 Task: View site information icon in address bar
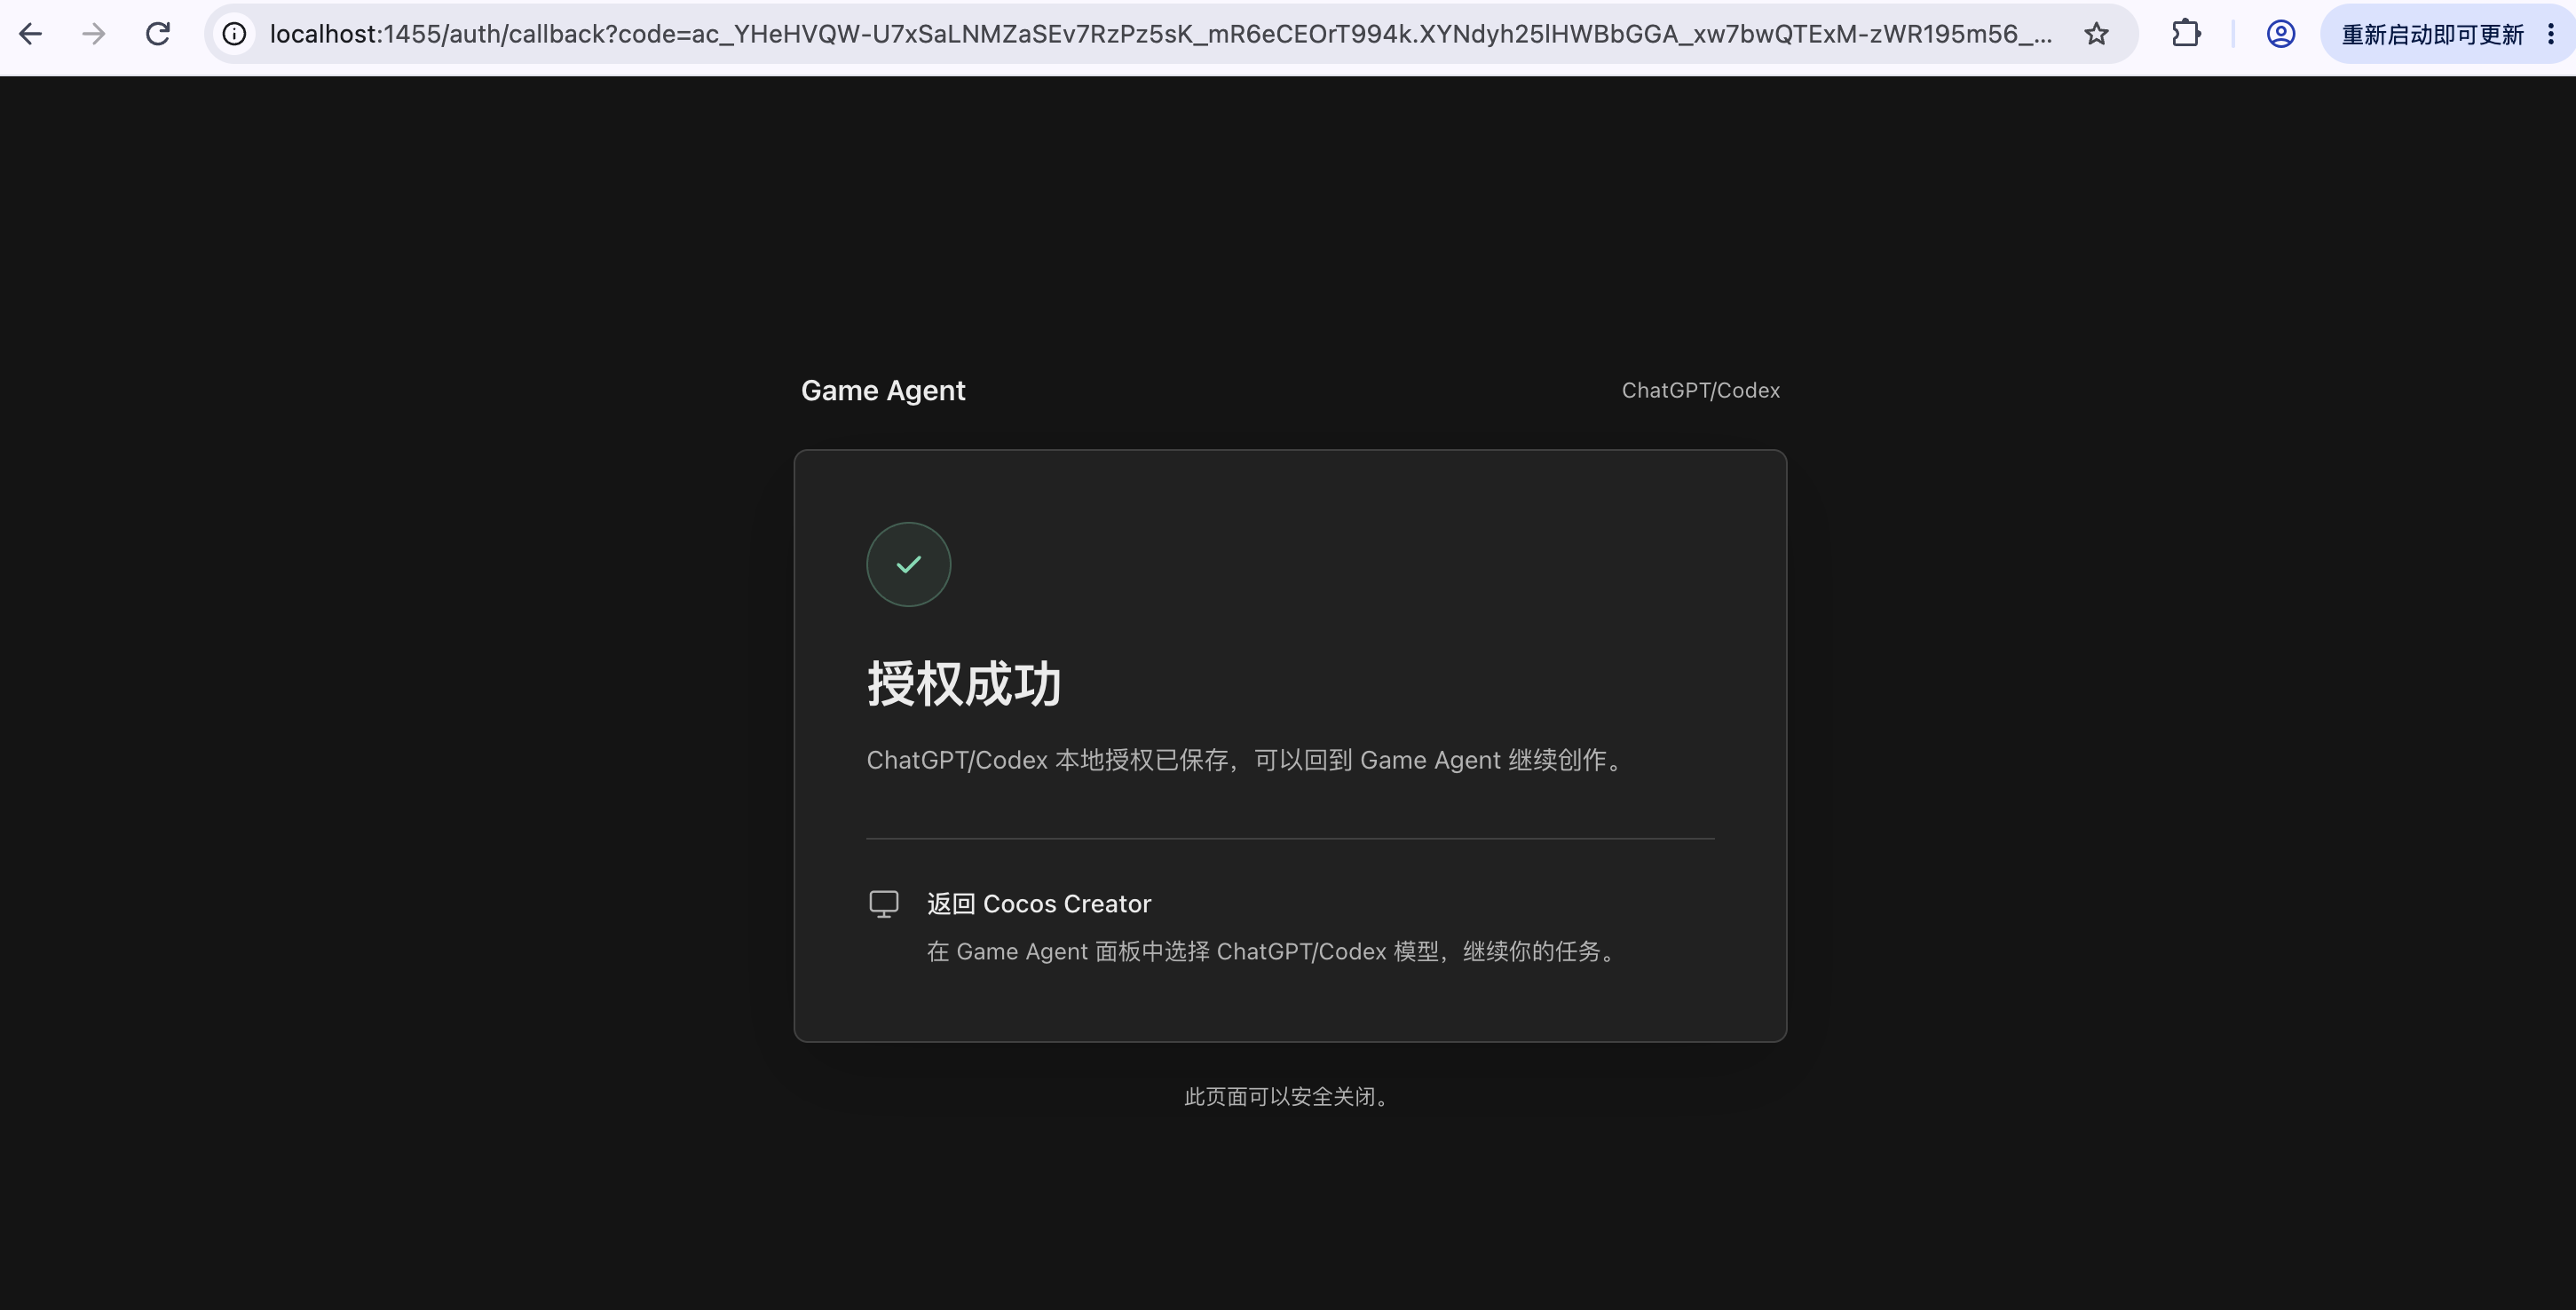(x=234, y=34)
